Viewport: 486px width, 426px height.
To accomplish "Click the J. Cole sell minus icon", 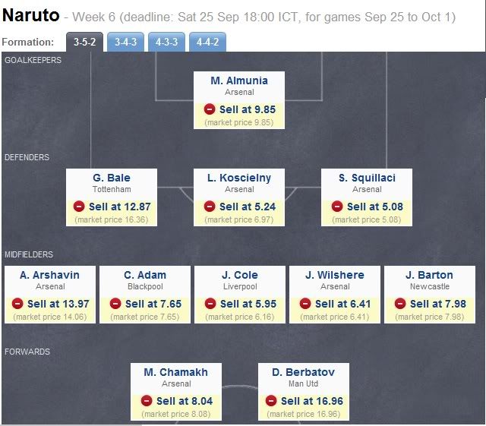I will (x=210, y=303).
